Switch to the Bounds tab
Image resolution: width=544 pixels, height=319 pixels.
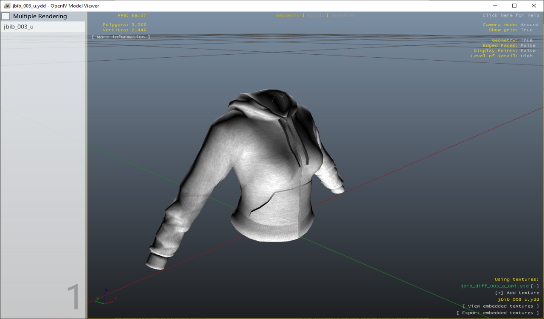coord(315,15)
